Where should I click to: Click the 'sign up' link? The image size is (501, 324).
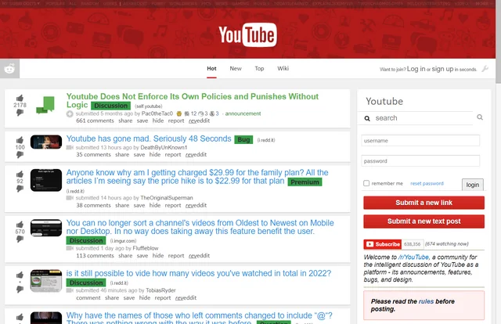point(442,69)
